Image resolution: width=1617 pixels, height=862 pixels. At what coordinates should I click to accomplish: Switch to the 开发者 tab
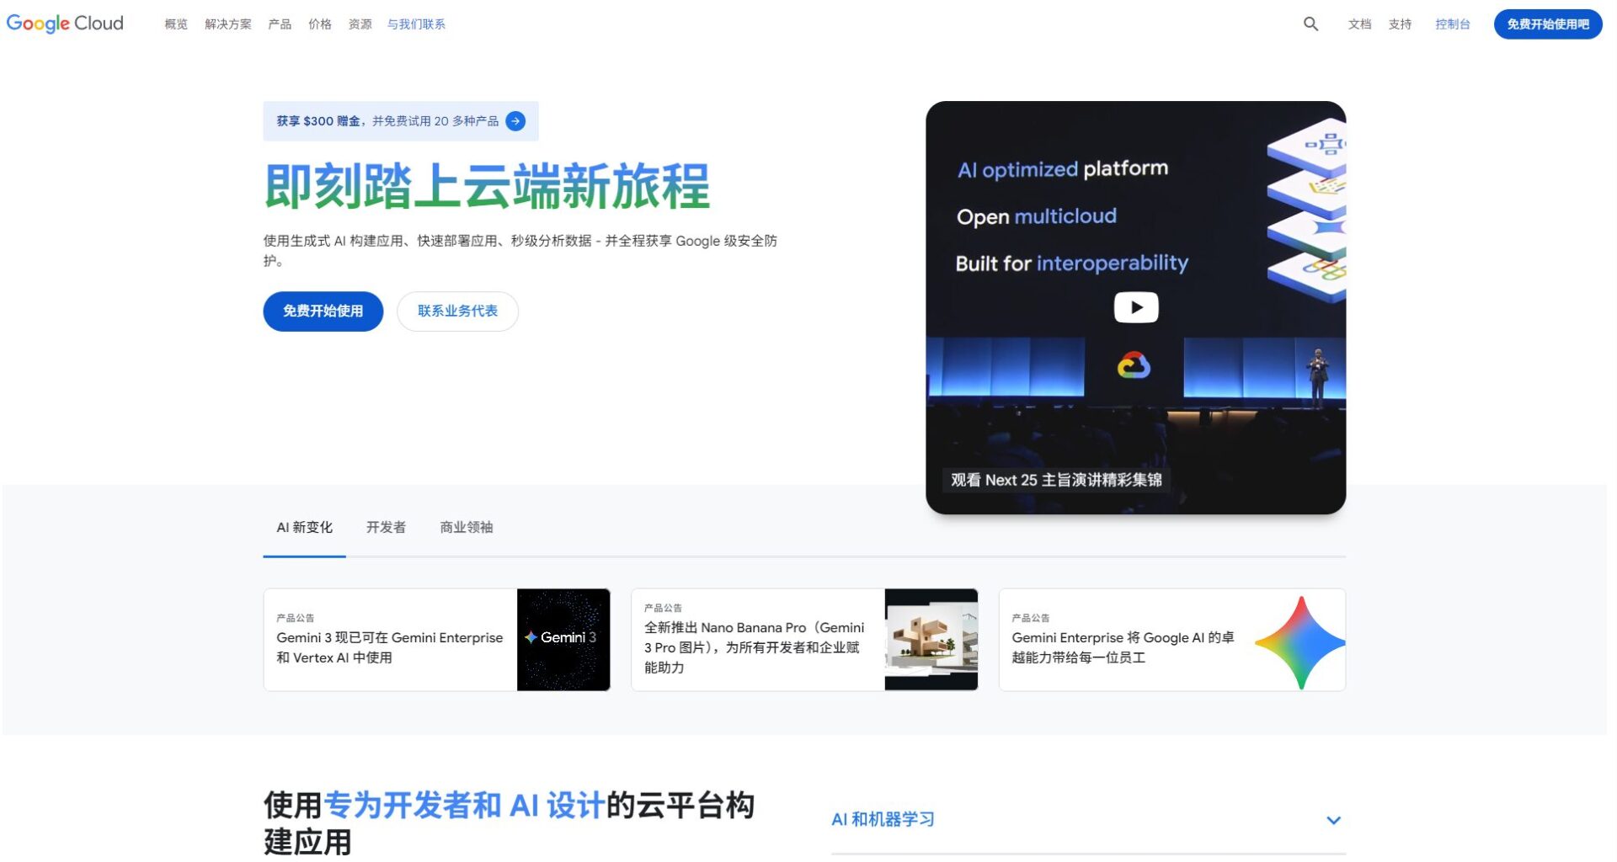tap(385, 527)
